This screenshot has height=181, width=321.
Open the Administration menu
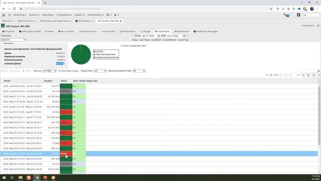point(95,15)
